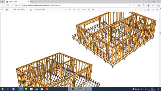Click the page number field 28
The height and width of the screenshot is (91, 161).
tap(79, 10)
